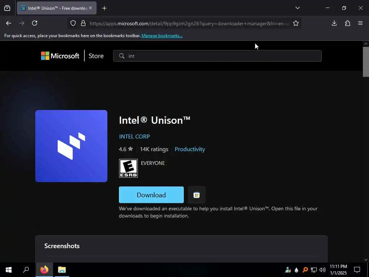Open the downloads panel

click(x=334, y=23)
